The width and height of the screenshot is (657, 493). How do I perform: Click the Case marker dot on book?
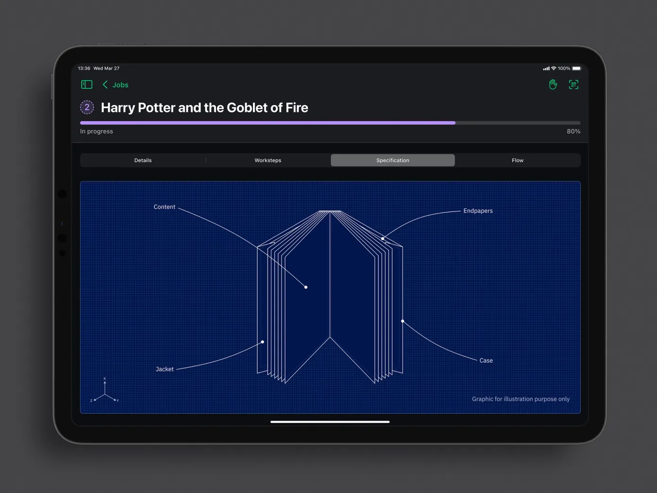tap(403, 321)
